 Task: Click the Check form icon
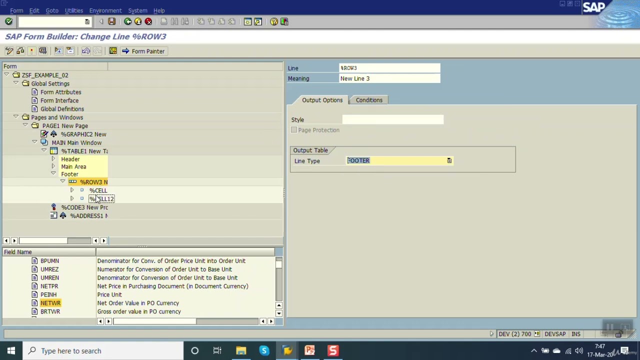20,51
